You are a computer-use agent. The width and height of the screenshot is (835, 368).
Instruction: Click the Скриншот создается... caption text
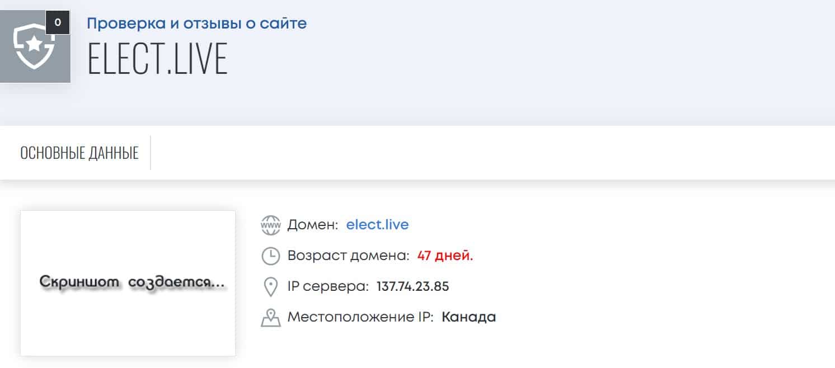pyautogui.click(x=132, y=283)
